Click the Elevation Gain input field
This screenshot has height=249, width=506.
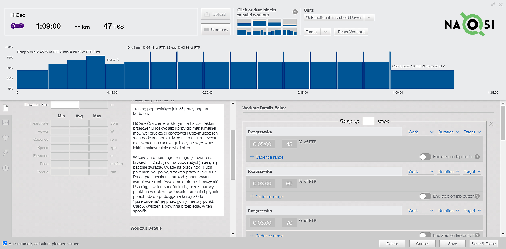[65, 105]
